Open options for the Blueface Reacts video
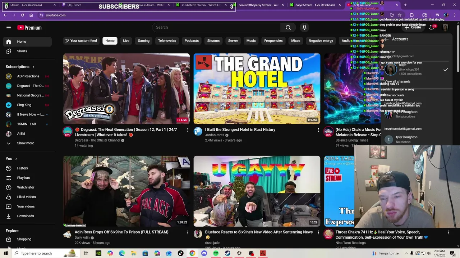 [x=318, y=232]
